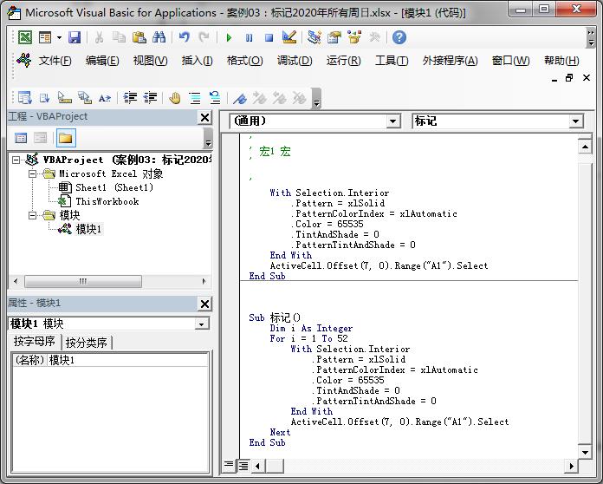Toggle Design Mode icon

pyautogui.click(x=289, y=37)
